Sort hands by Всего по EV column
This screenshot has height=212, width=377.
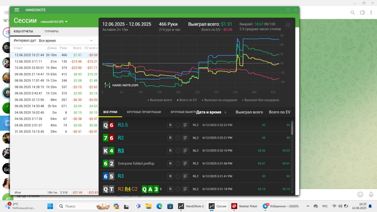(x=280, y=112)
